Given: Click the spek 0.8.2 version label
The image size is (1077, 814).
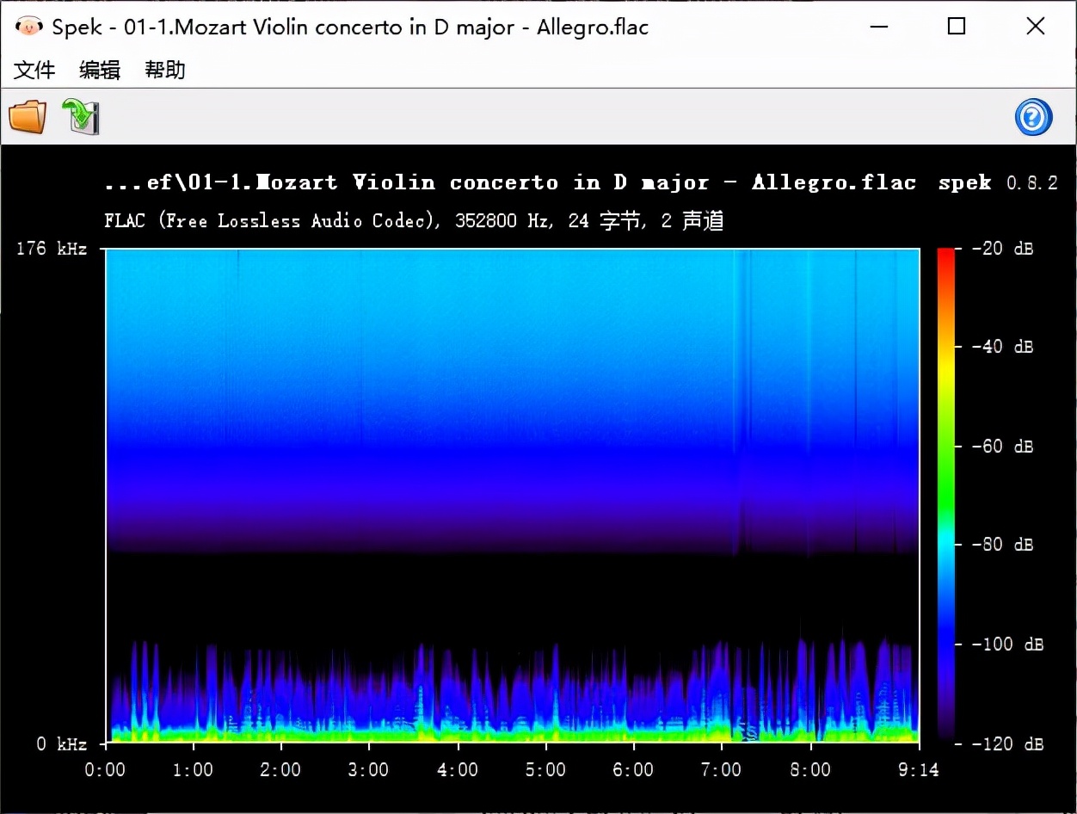Looking at the screenshot, I should point(998,182).
